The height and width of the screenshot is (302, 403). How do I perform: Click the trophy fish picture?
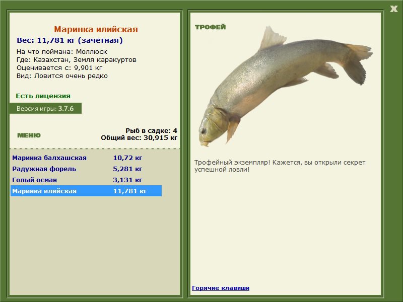pos(285,86)
